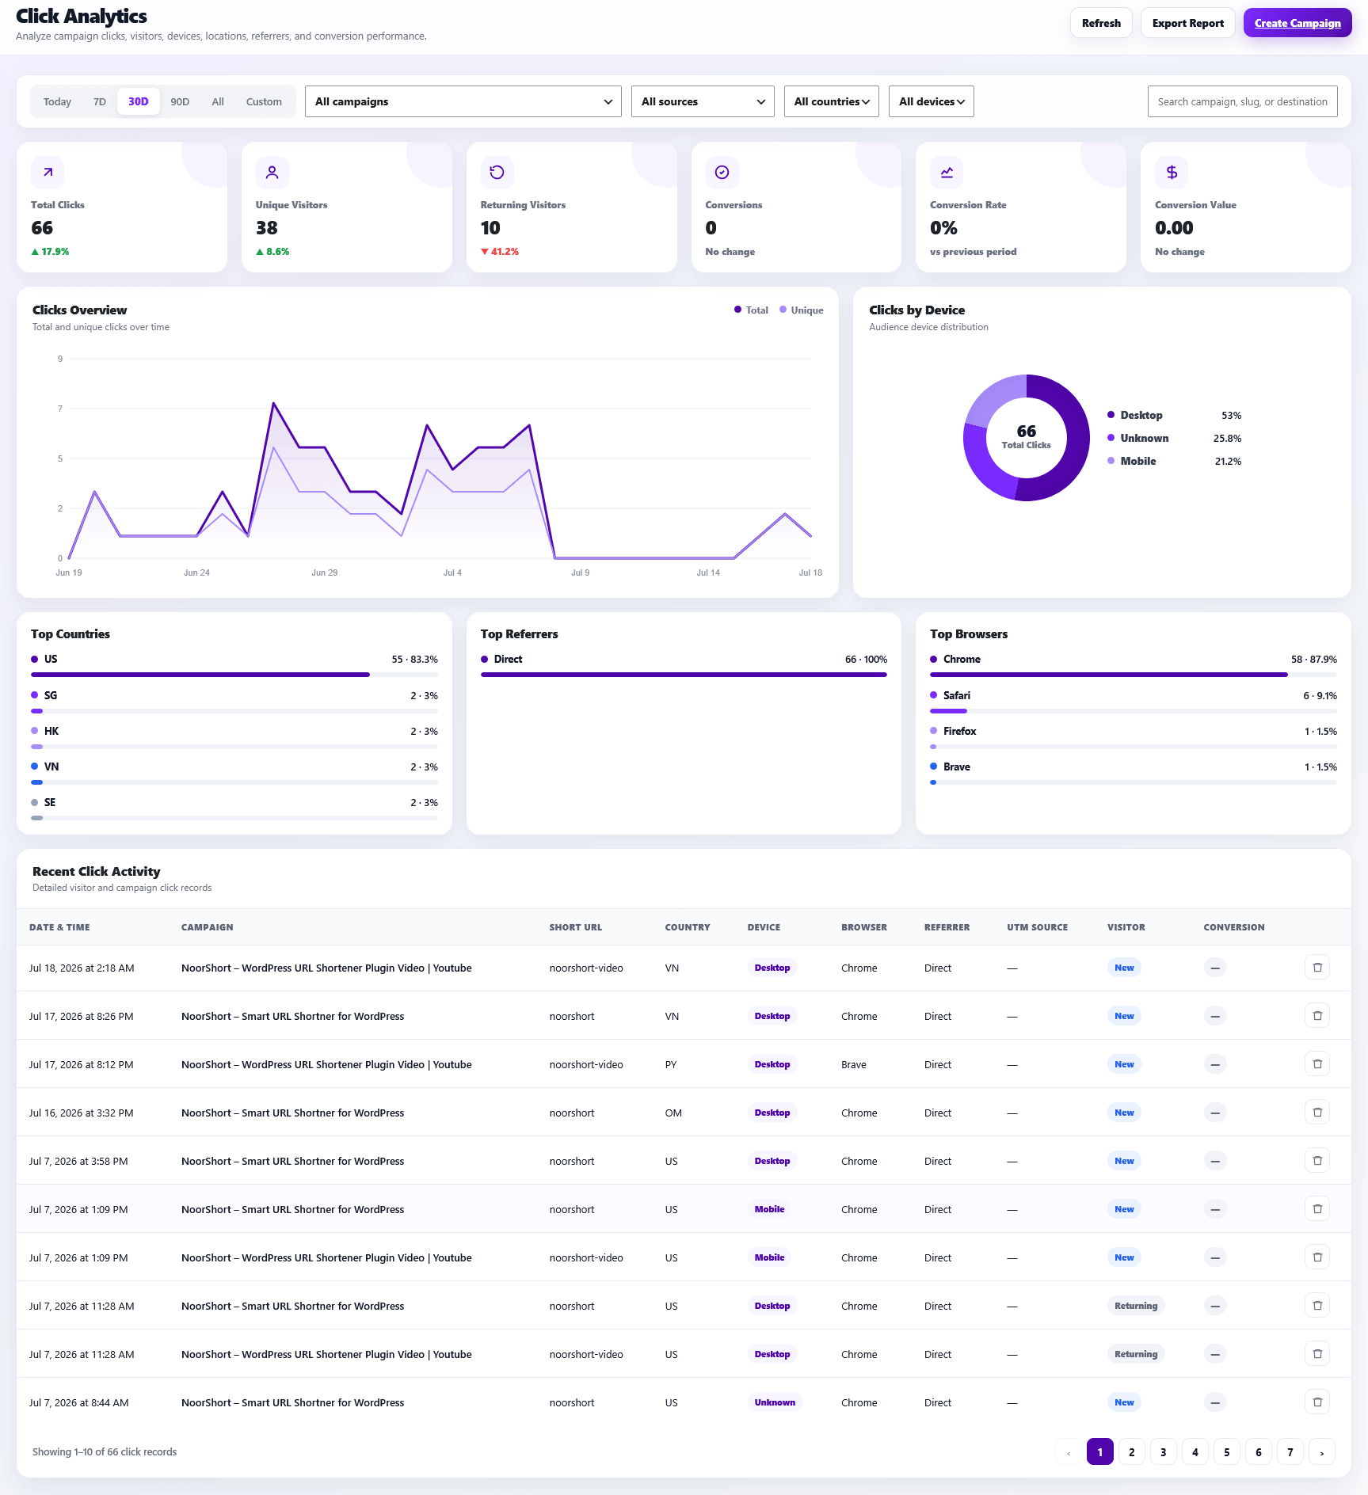Click conversion dash icon for Jul 16 row

click(x=1215, y=1113)
